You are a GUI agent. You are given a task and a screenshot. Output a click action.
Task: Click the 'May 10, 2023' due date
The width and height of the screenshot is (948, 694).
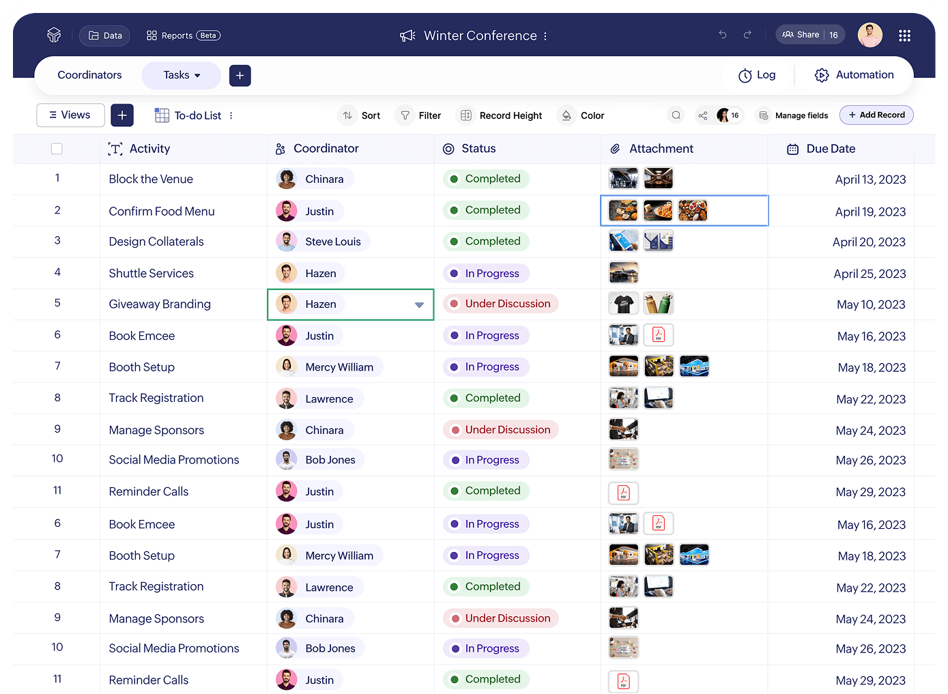pos(871,304)
